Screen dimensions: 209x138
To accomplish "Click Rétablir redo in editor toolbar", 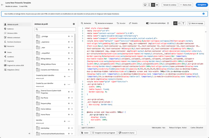I will tap(133, 23).
